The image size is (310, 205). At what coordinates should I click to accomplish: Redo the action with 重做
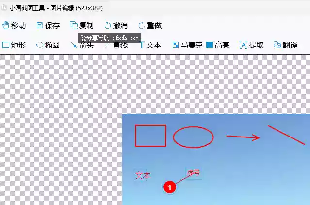[x=150, y=26]
